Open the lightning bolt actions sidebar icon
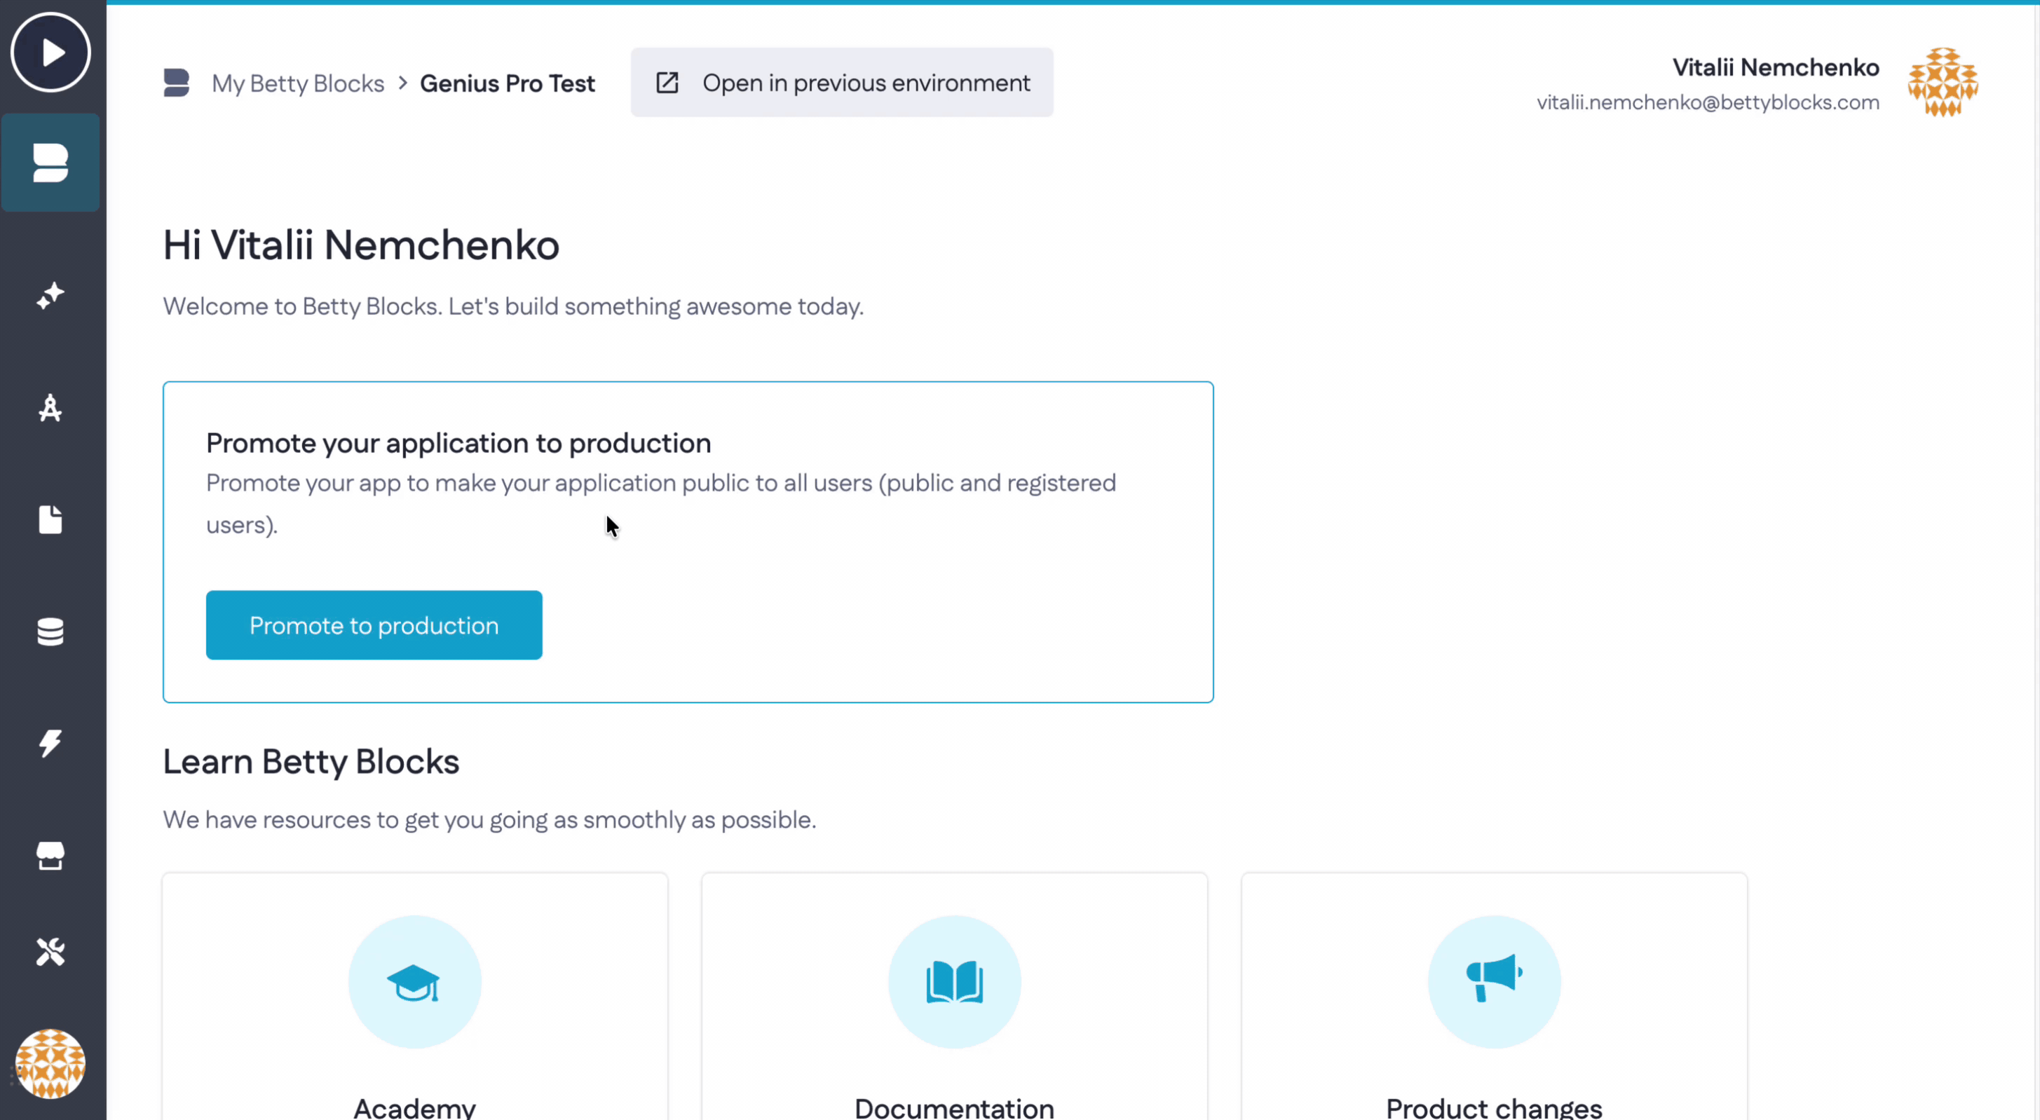This screenshot has width=2040, height=1120. [x=50, y=743]
